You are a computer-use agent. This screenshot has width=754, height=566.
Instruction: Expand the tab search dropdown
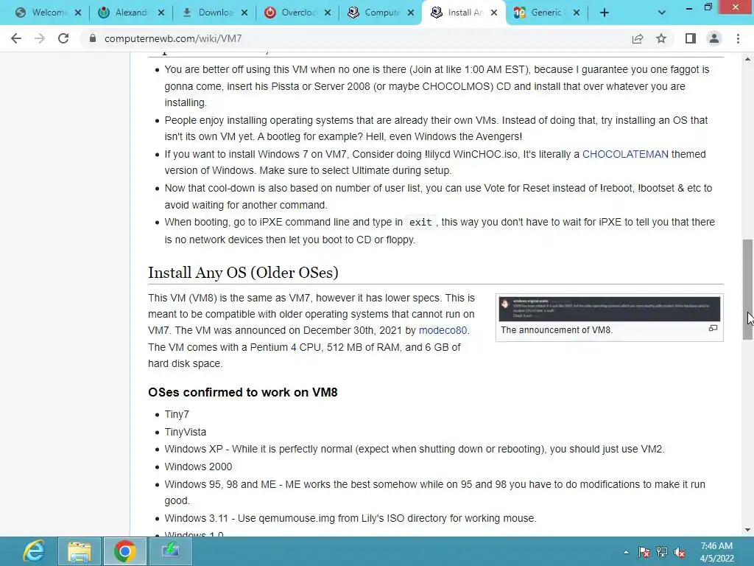[x=662, y=13]
